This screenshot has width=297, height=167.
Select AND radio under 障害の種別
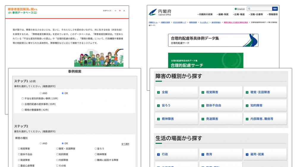(40, 144)
